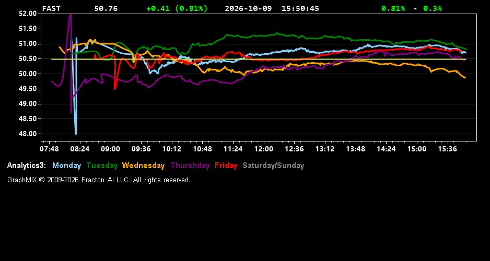Screen dimensions: 490x261
Task: Click the 10:48 time axis label
Action: click(x=202, y=149)
